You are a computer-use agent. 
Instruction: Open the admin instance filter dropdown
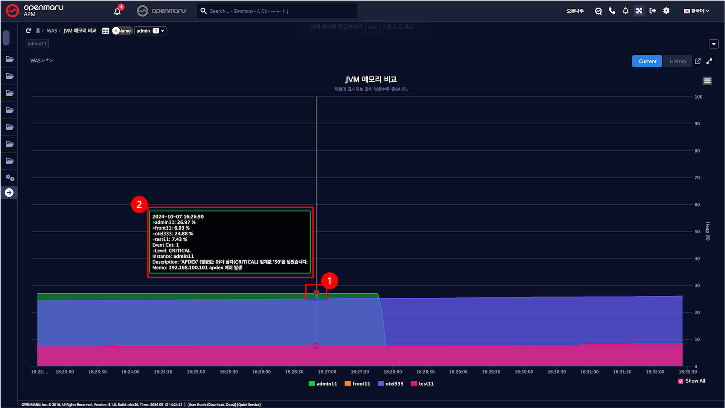[x=150, y=31]
